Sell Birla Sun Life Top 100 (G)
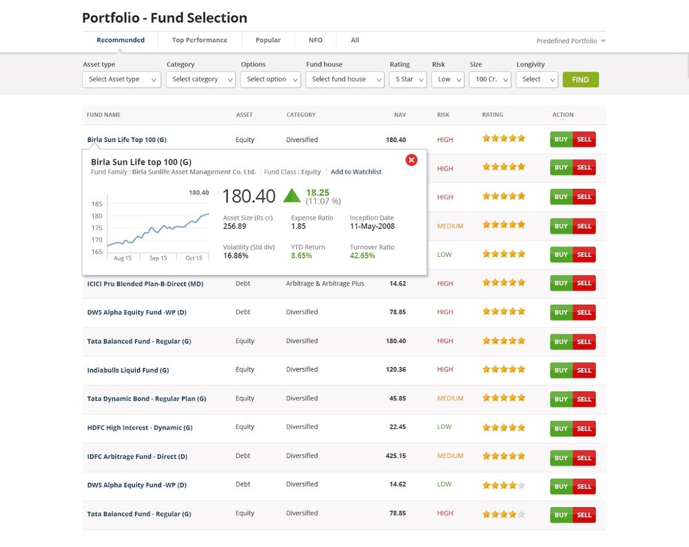 584,139
